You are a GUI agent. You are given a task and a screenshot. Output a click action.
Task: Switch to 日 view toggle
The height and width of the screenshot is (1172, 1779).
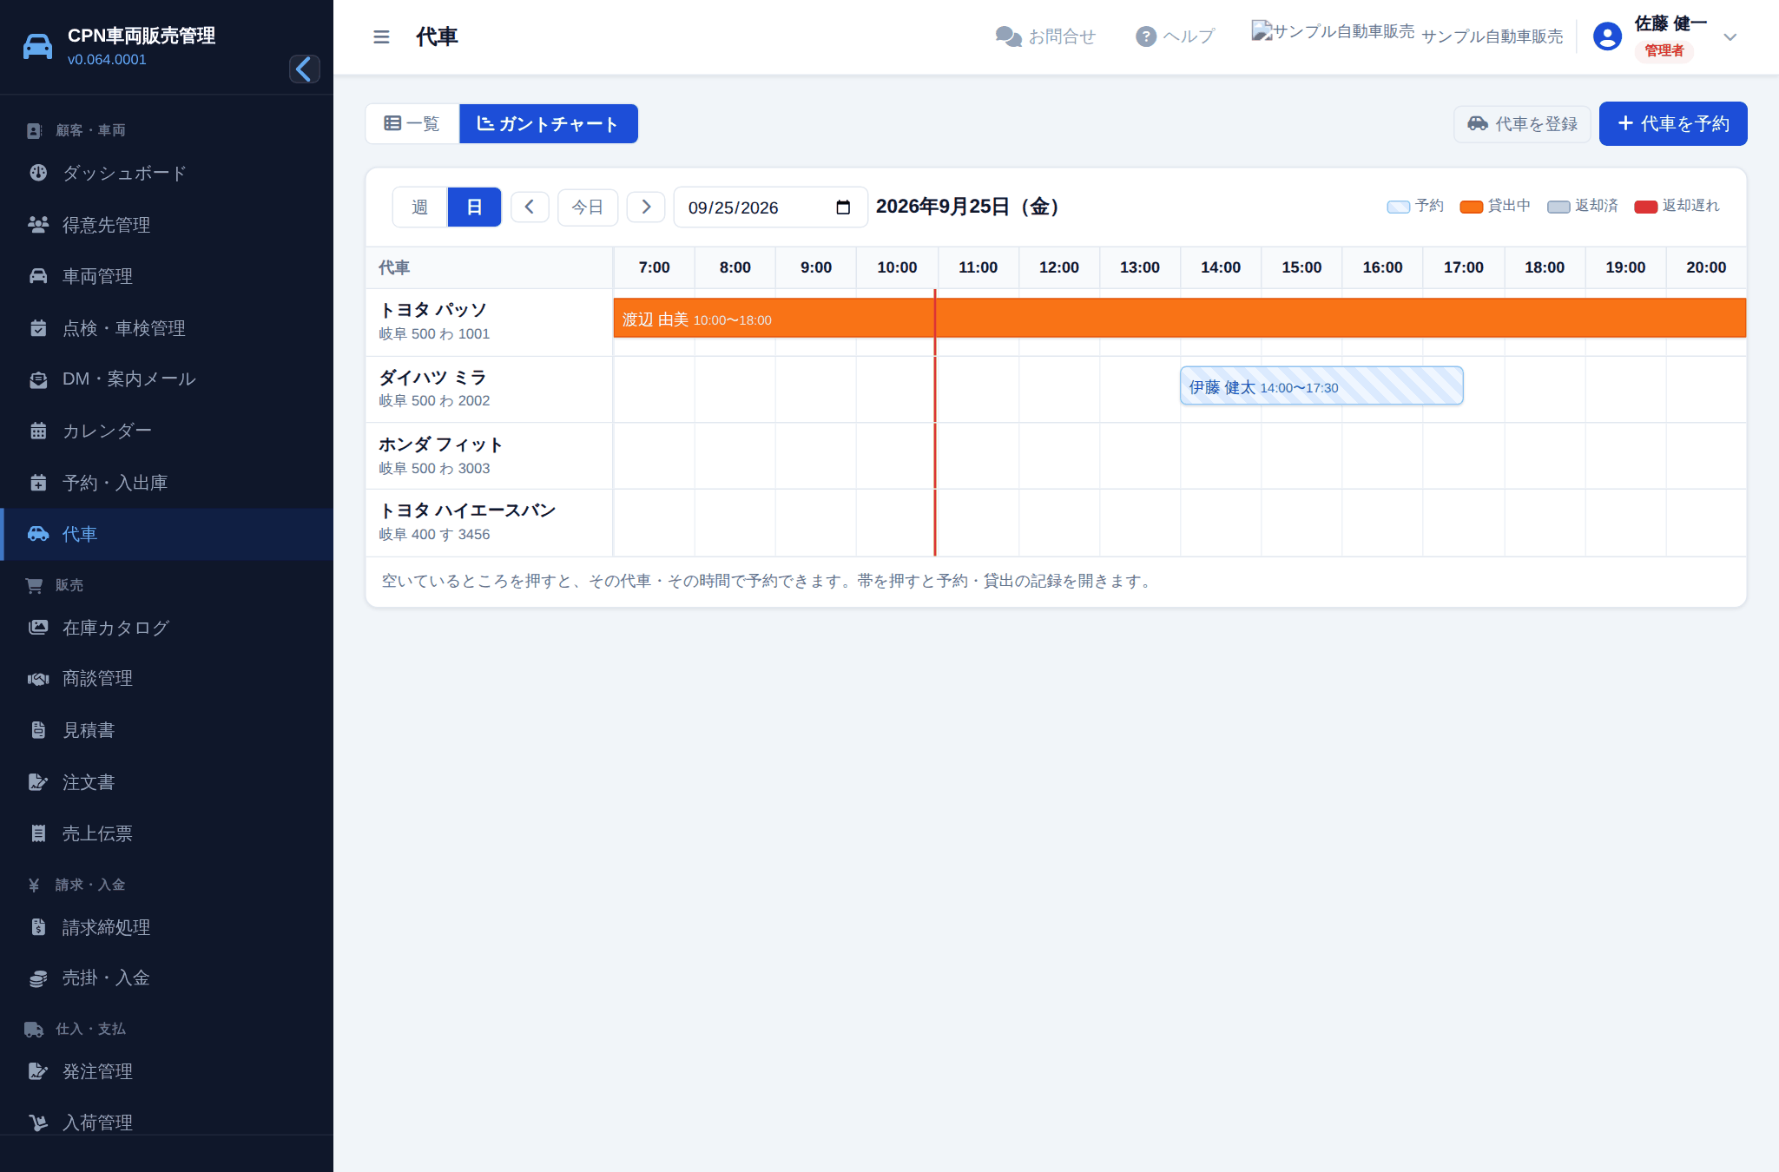(x=474, y=207)
